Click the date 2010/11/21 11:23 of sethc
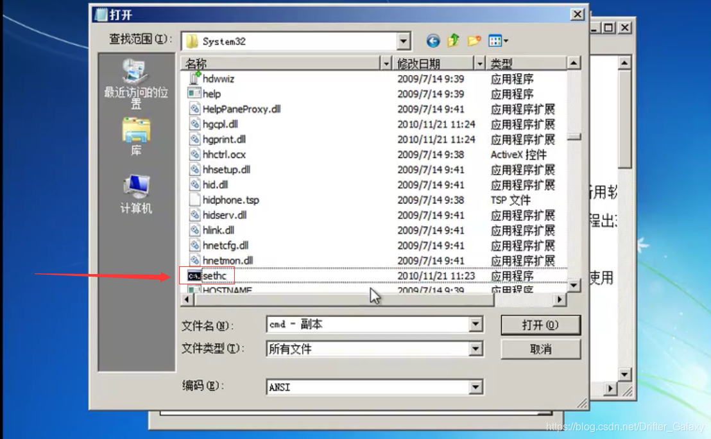The image size is (711, 439). pos(436,276)
